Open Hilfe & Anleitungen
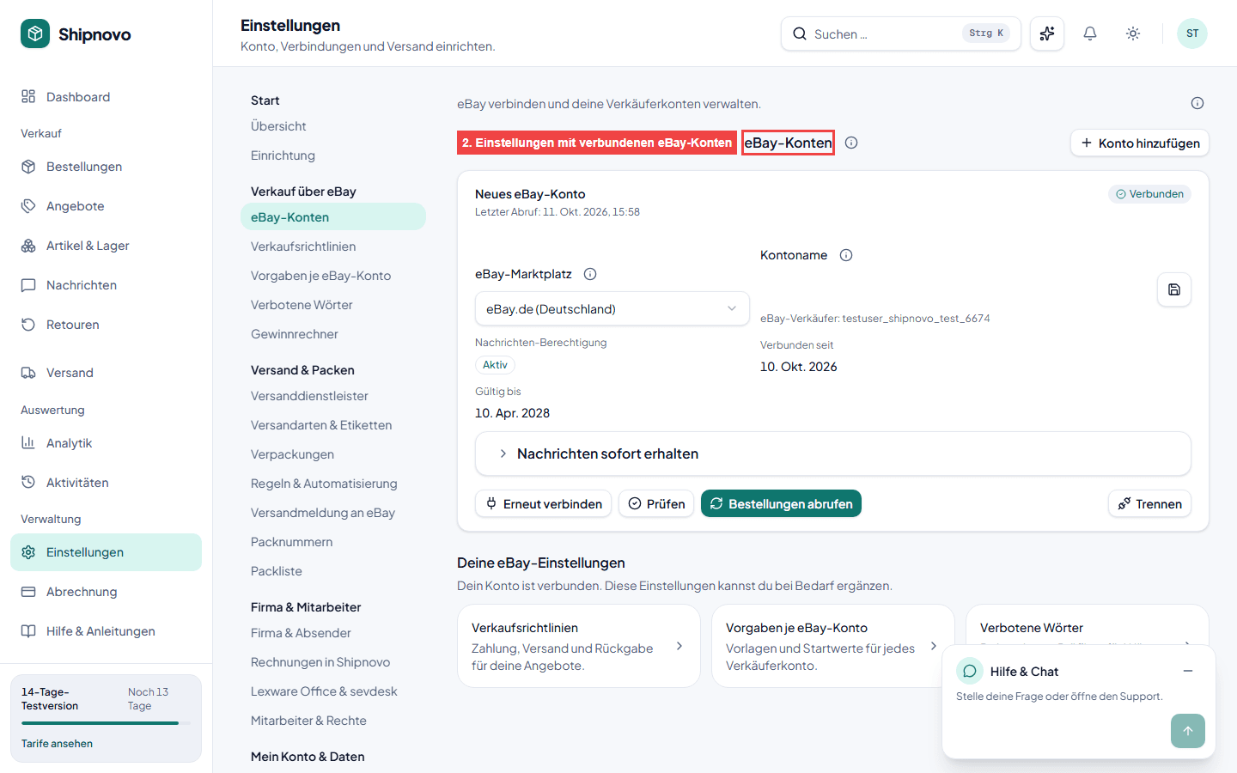The width and height of the screenshot is (1237, 773). (106, 631)
